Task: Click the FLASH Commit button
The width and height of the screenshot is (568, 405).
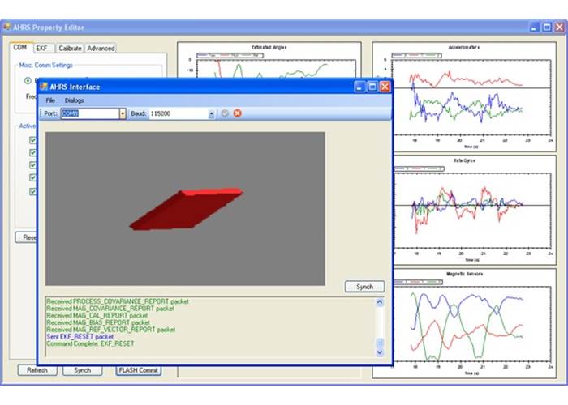Action: (x=138, y=370)
